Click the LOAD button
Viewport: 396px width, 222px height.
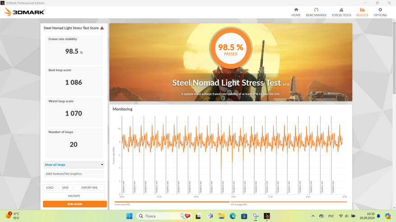tap(50, 187)
